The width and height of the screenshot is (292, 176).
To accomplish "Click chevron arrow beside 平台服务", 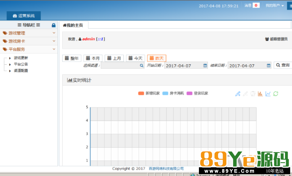I will tap(54, 49).
